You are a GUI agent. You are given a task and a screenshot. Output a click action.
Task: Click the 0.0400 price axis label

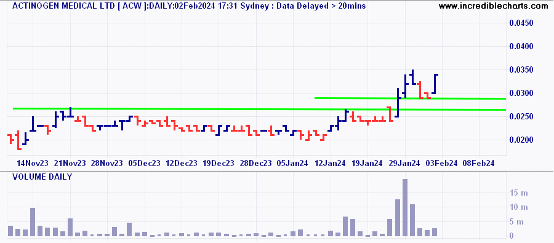click(521, 47)
